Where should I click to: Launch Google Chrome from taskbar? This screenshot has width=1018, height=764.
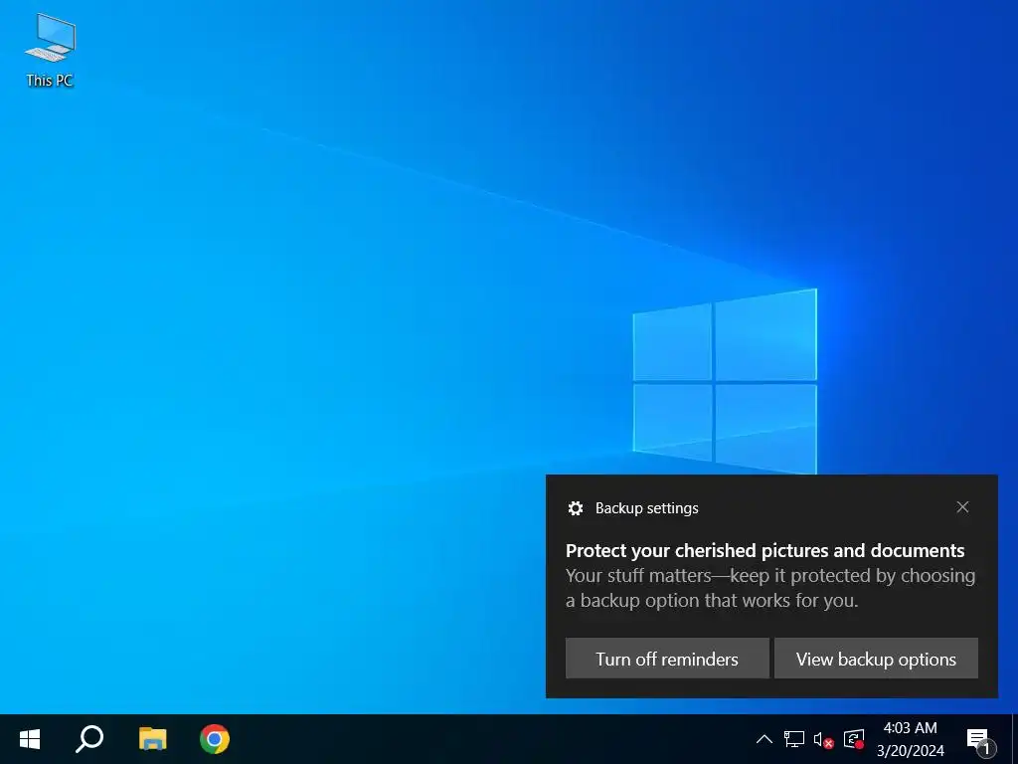tap(215, 739)
